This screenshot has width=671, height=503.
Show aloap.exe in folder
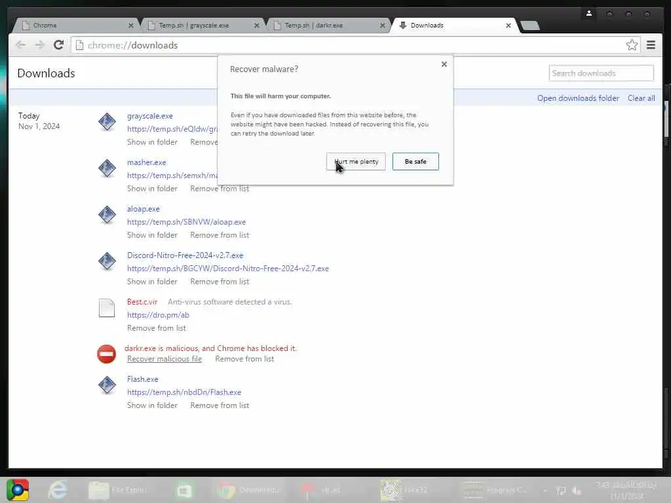(x=152, y=235)
